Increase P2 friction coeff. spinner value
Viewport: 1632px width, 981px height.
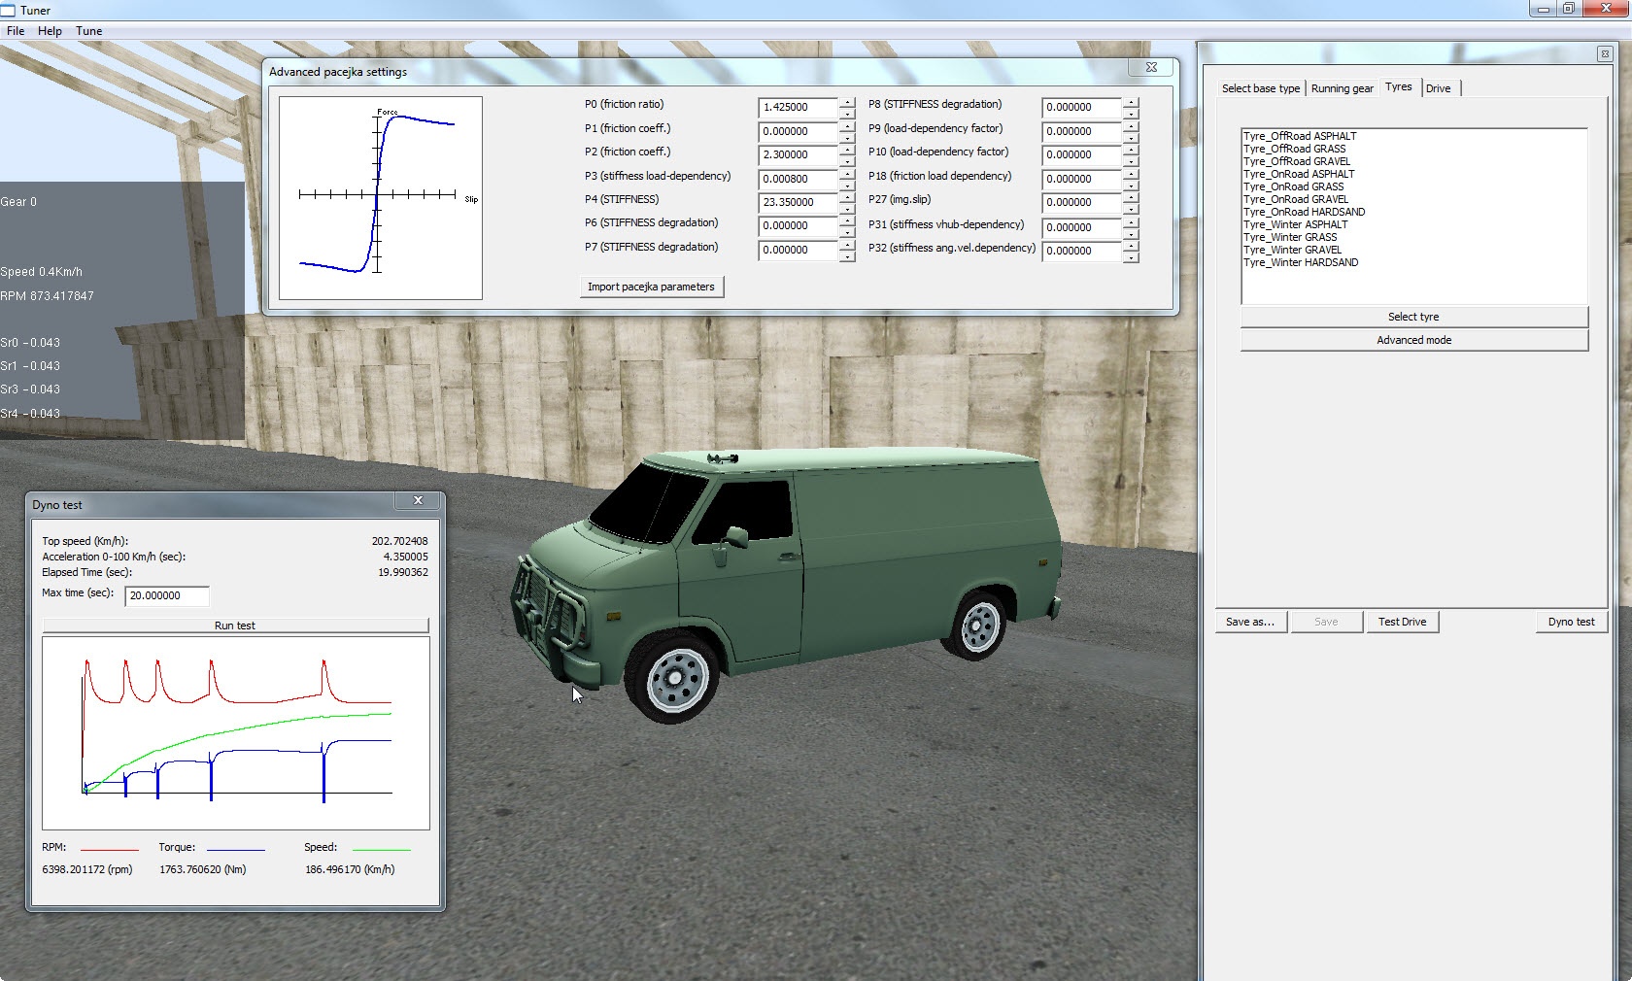tap(847, 150)
